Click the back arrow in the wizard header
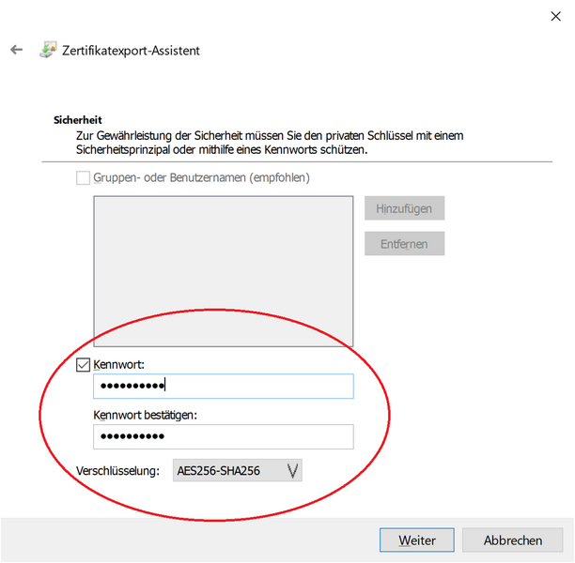The height and width of the screenshot is (563, 575). pyautogui.click(x=16, y=50)
